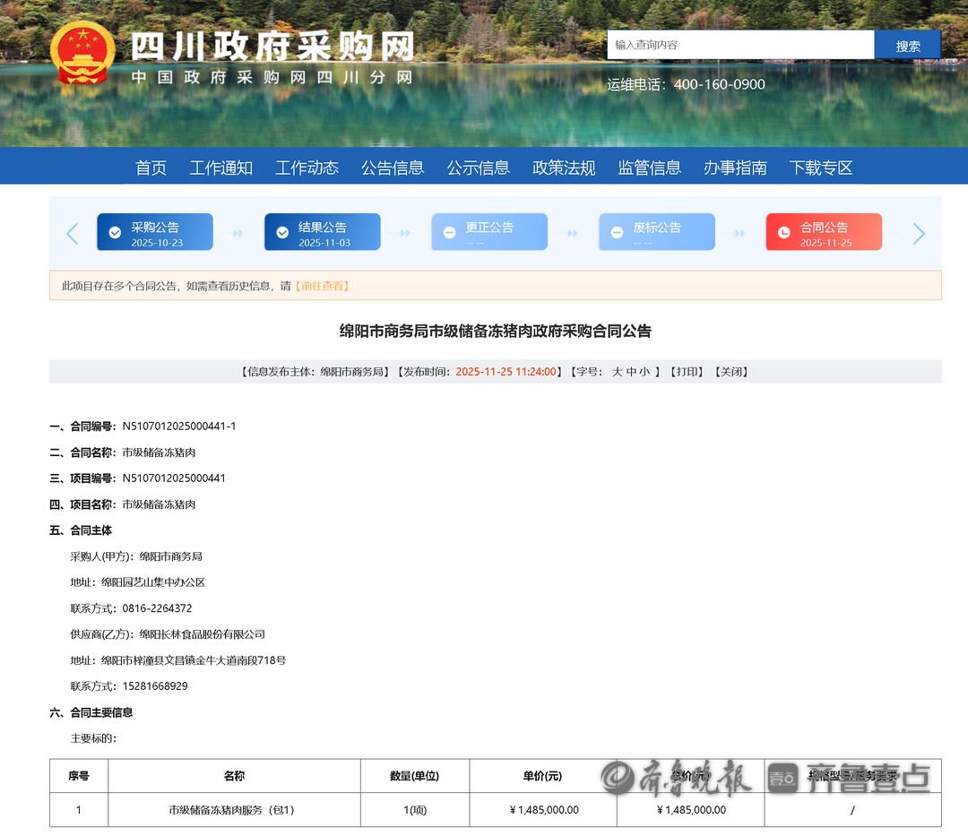Go to 公告信息 in navigation bar
This screenshot has height=836, width=968.
pyautogui.click(x=393, y=168)
